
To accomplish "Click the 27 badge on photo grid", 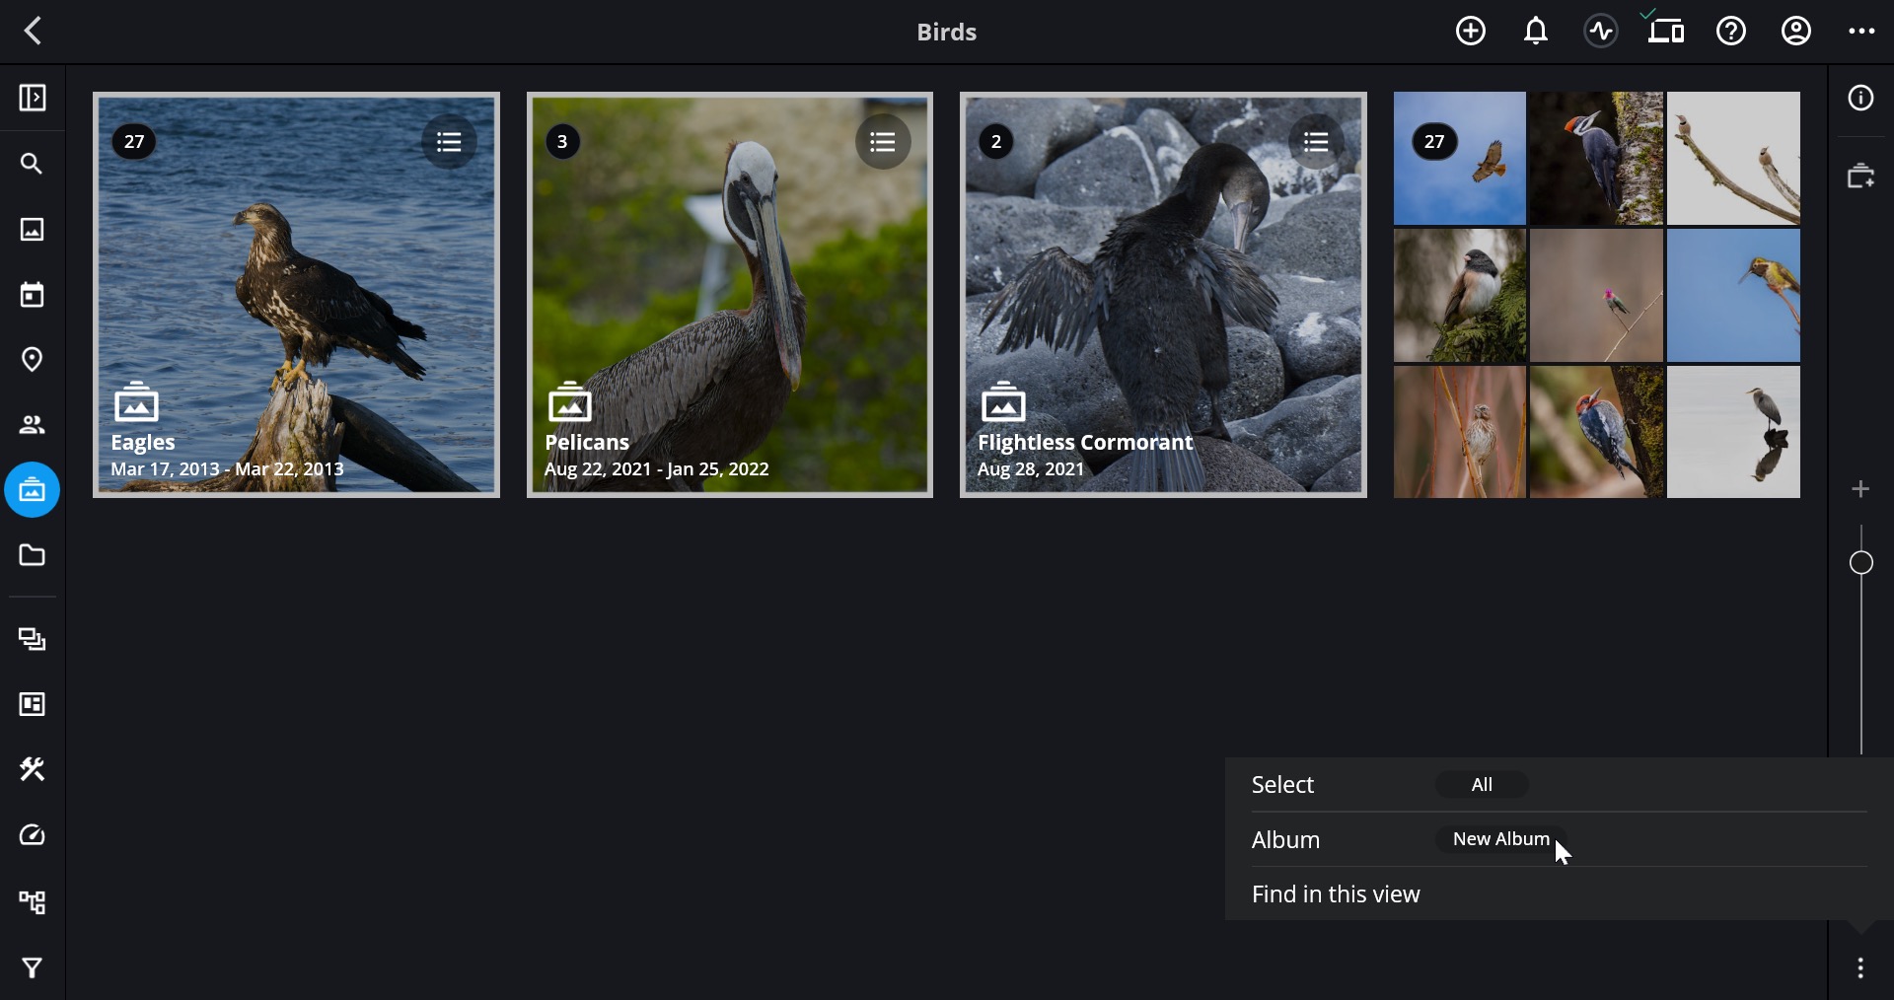I will click(x=1435, y=142).
